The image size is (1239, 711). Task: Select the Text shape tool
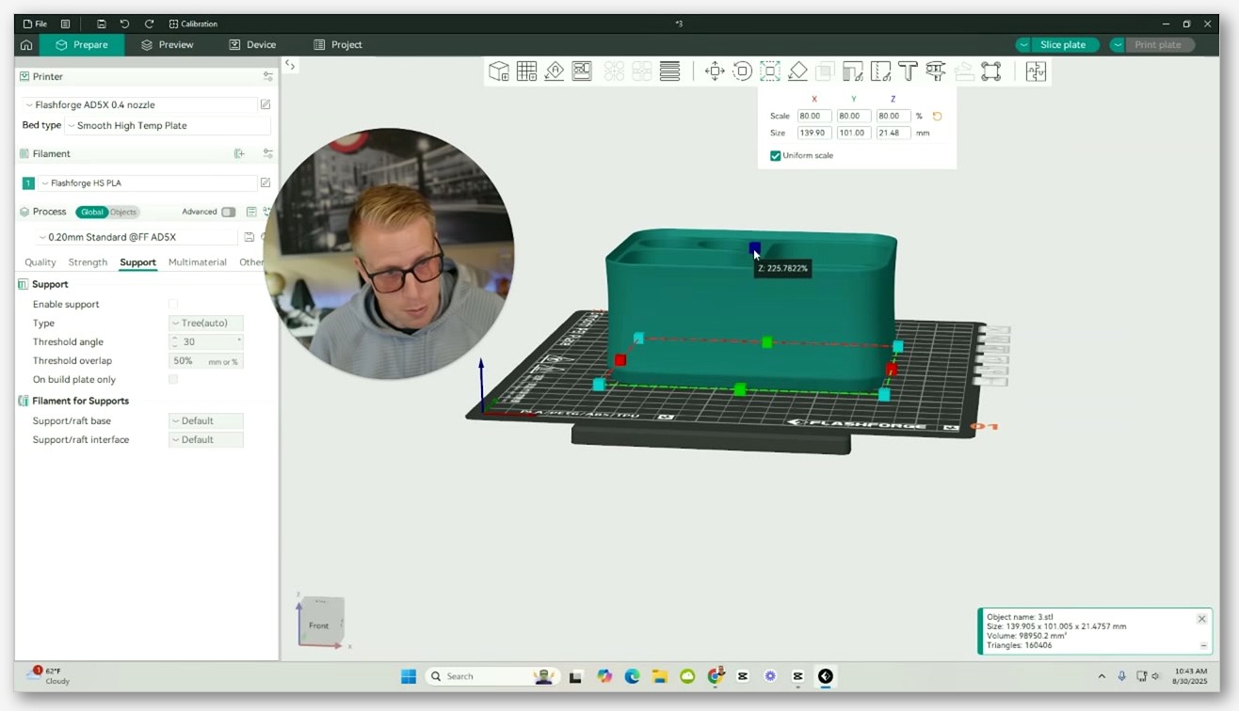(908, 71)
